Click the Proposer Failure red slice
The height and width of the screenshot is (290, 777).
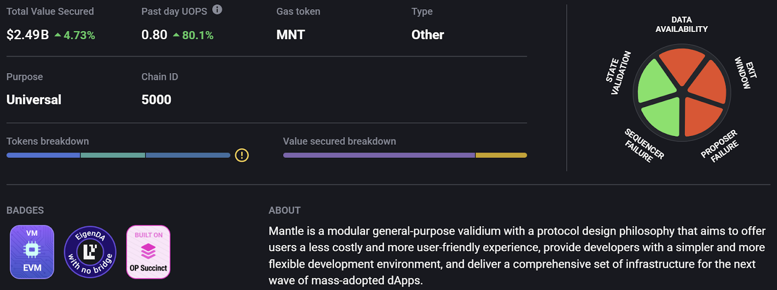click(701, 116)
